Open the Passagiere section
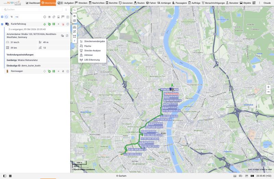274x179 pixels. click(179, 3)
